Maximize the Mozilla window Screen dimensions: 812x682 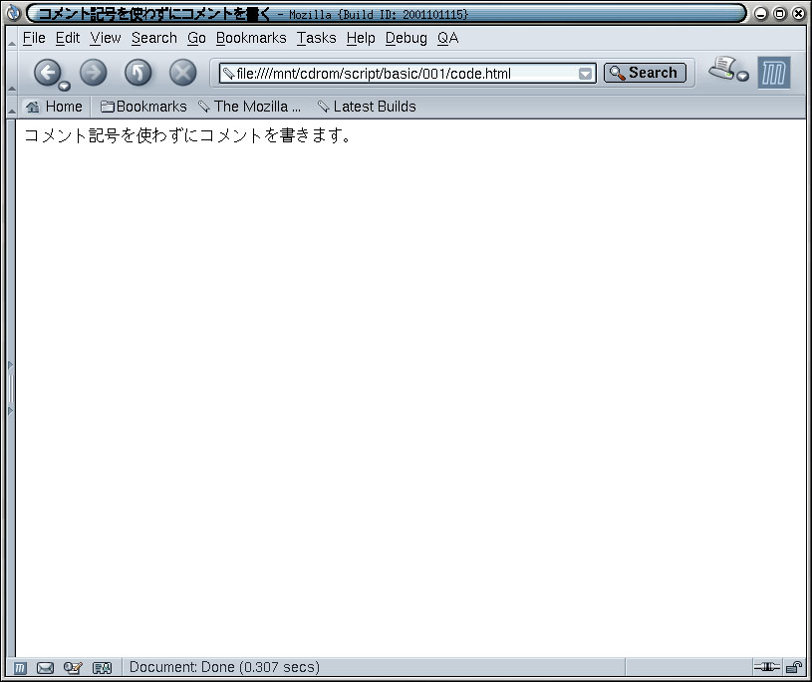[779, 14]
